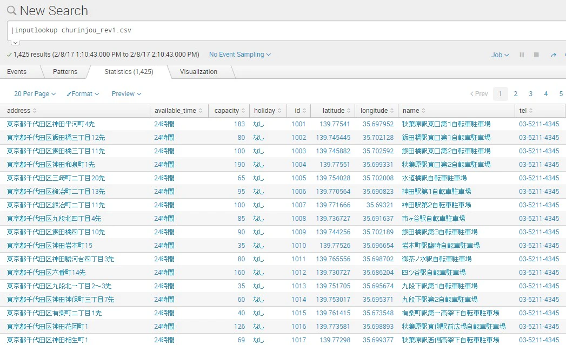
Task: Click the Prev pagination button
Action: 479,94
